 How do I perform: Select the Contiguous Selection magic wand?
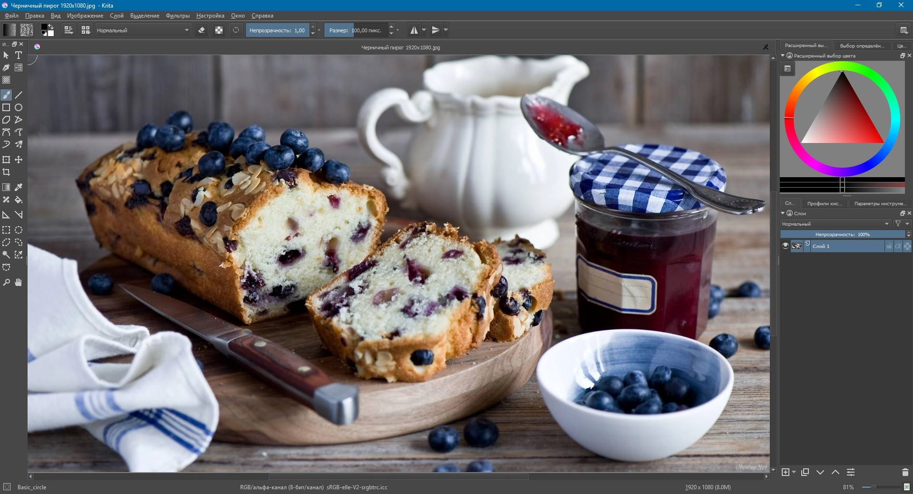point(6,255)
